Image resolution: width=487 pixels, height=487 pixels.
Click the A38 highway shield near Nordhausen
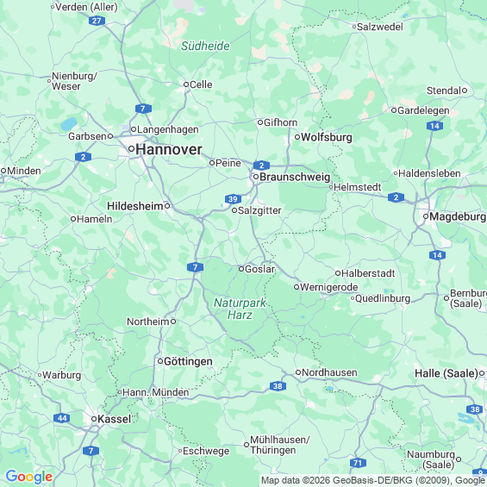coord(278,386)
